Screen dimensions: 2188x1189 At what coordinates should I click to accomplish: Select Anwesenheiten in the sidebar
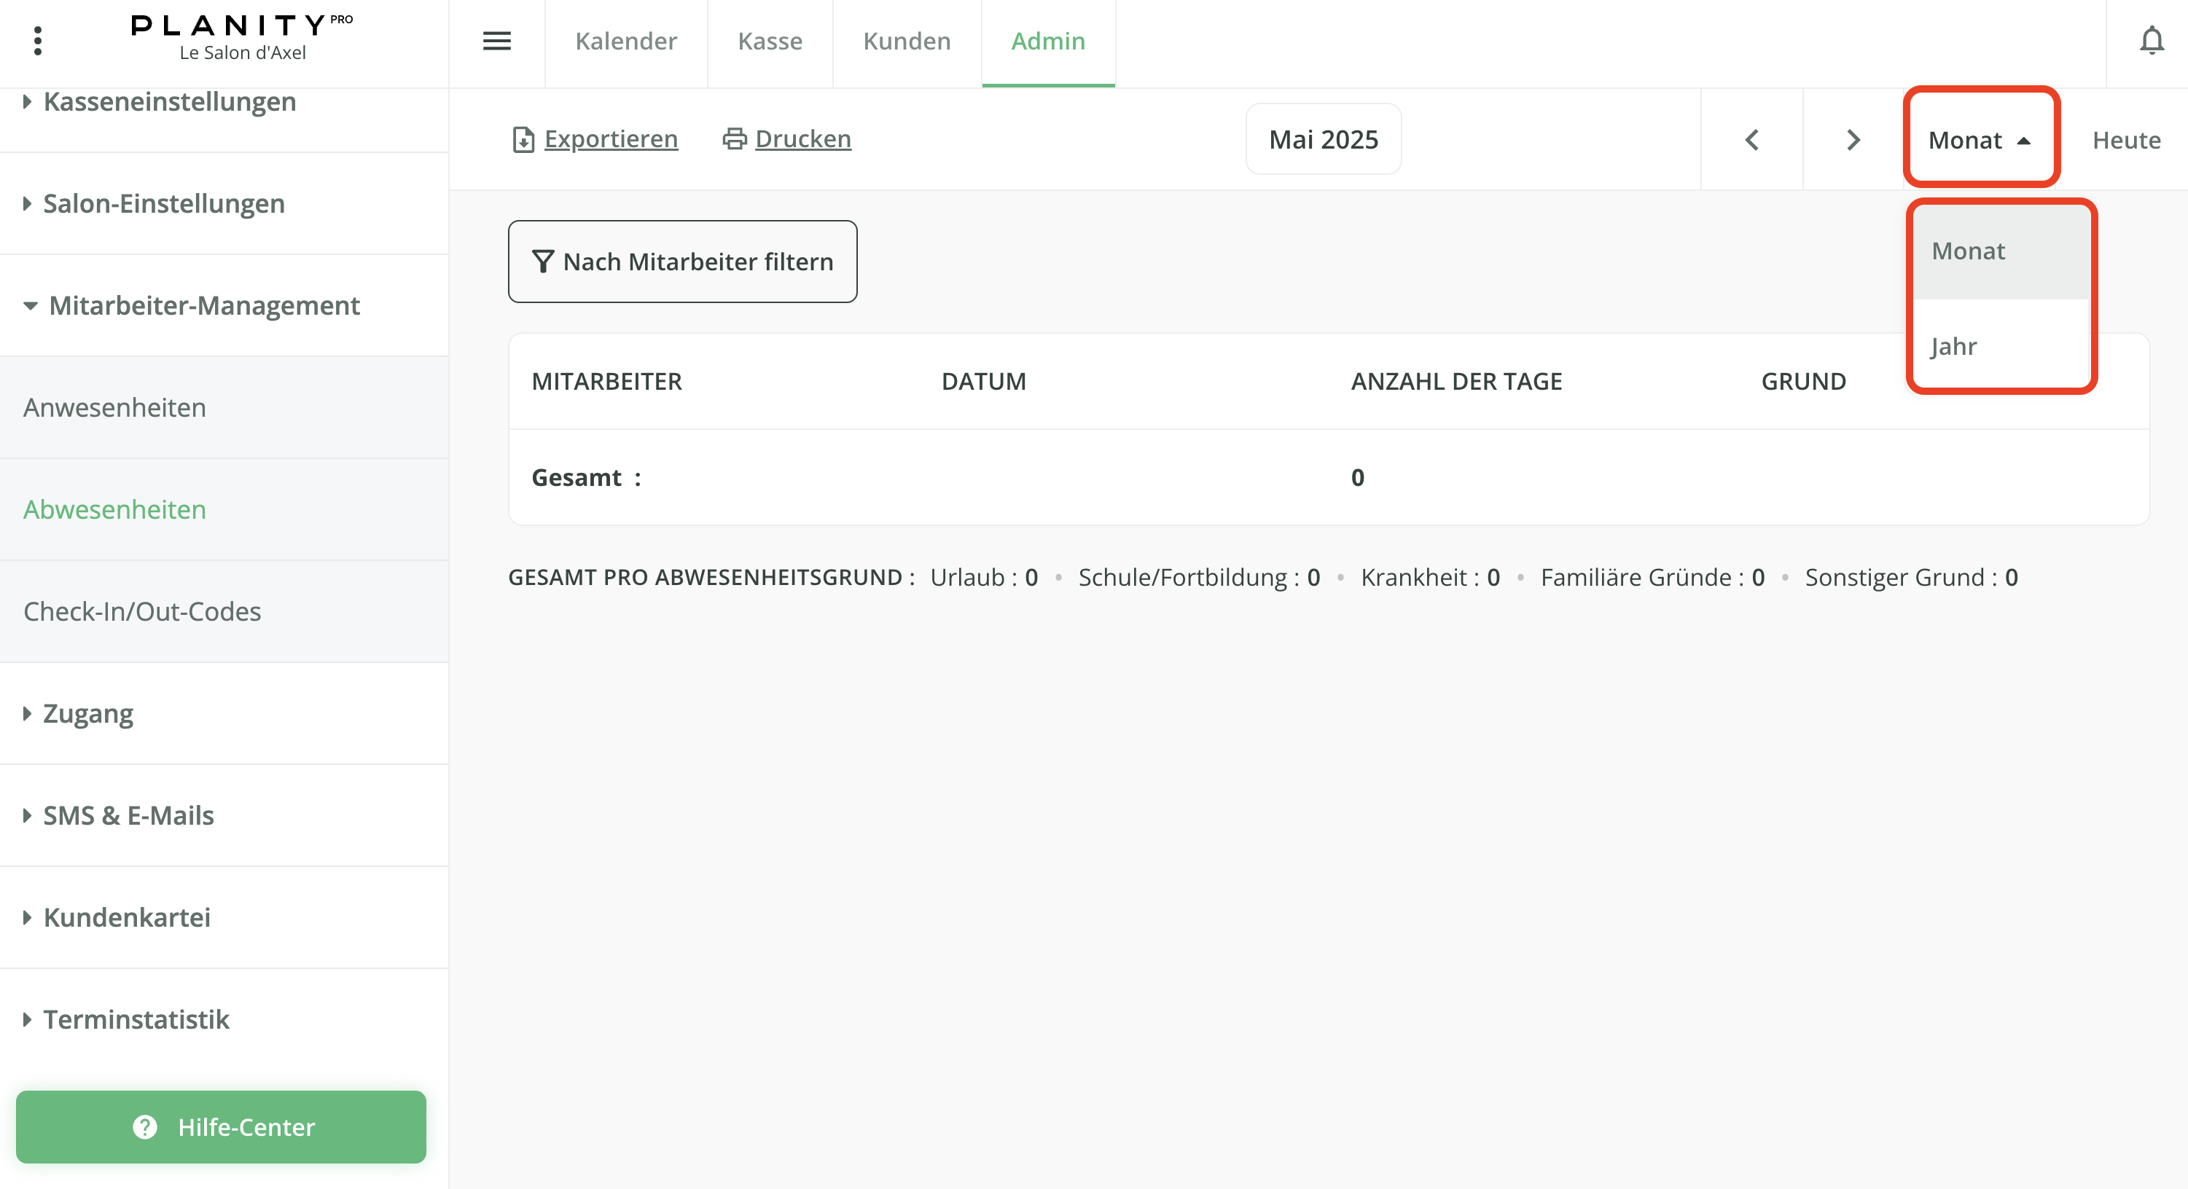pyautogui.click(x=114, y=407)
